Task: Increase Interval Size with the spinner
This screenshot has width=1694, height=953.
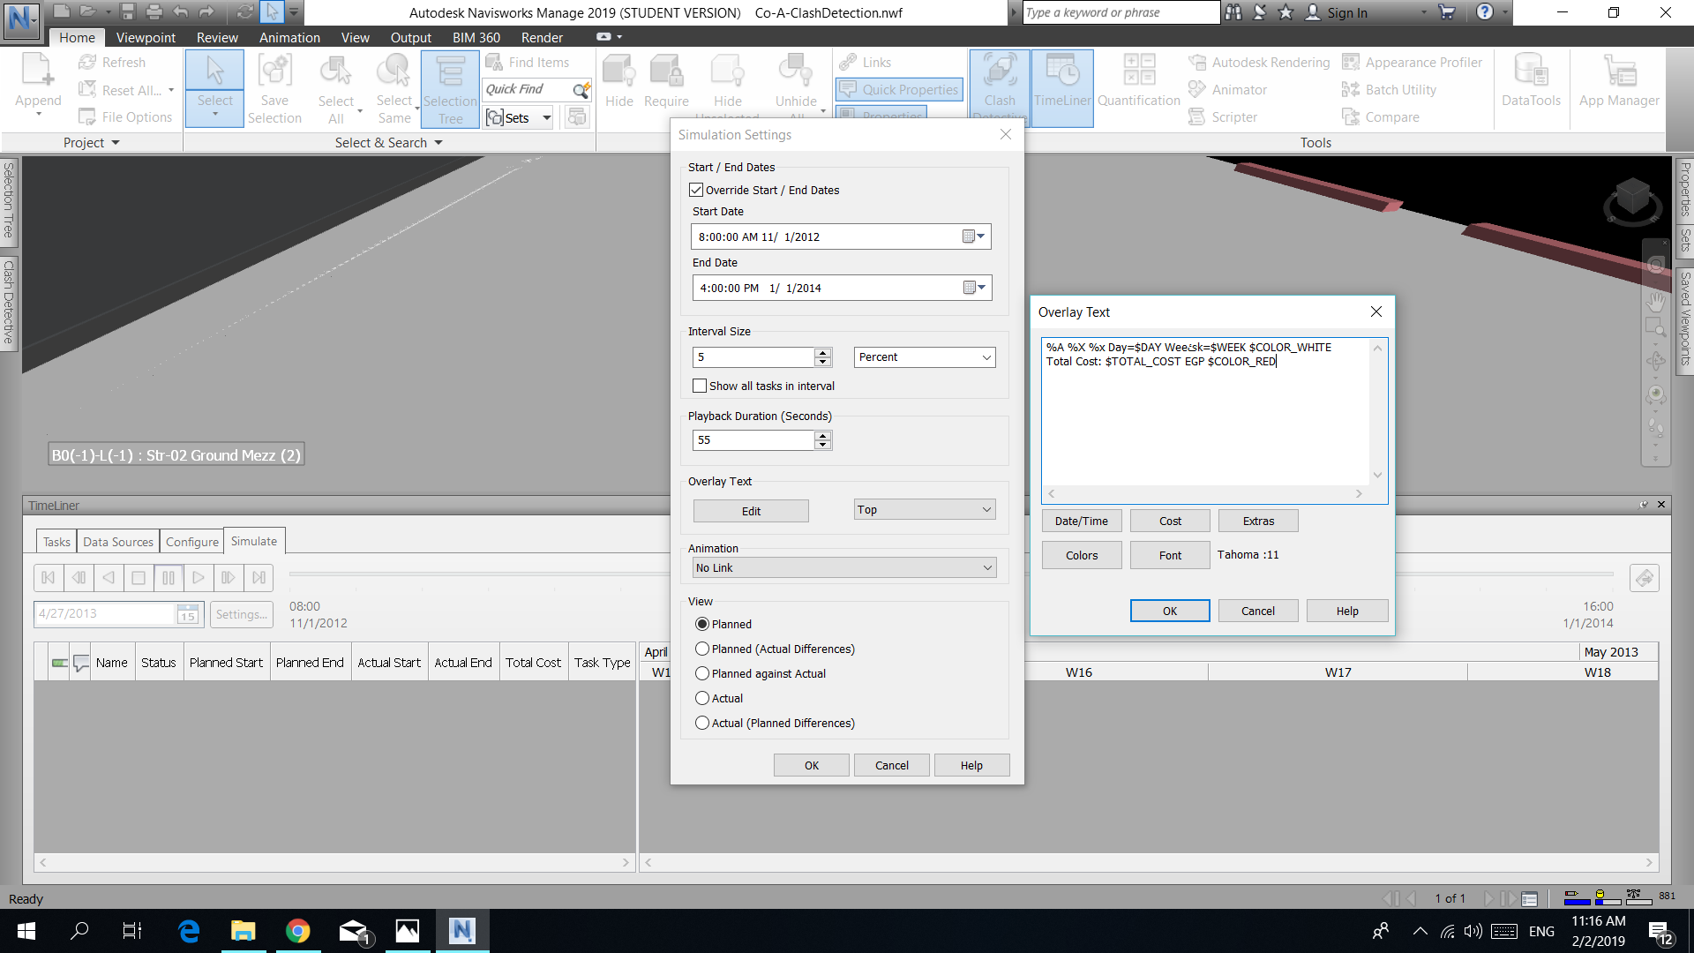Action: click(x=822, y=352)
